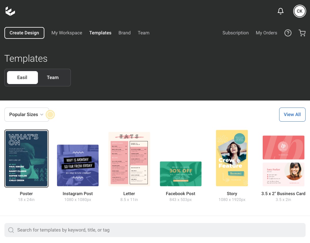The width and height of the screenshot is (310, 243).
Task: Open the notifications bell
Action: pyautogui.click(x=281, y=11)
